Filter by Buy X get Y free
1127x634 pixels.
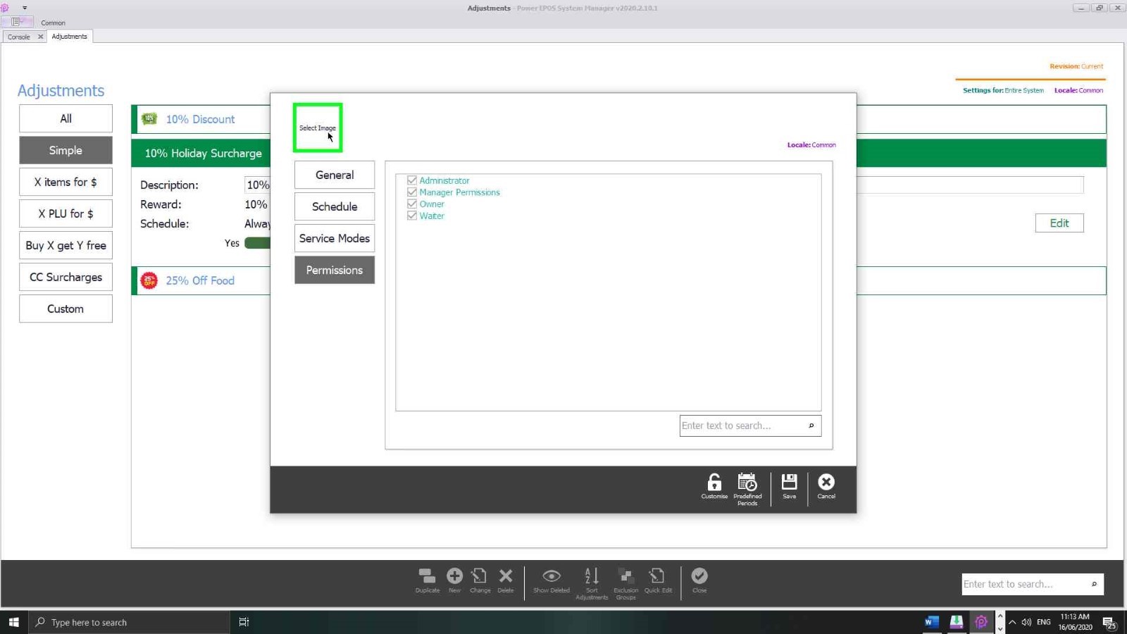[66, 245]
